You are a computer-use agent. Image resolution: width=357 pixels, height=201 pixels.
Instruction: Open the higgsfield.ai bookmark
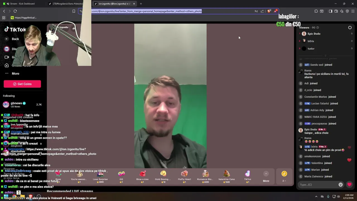click(x=24, y=18)
